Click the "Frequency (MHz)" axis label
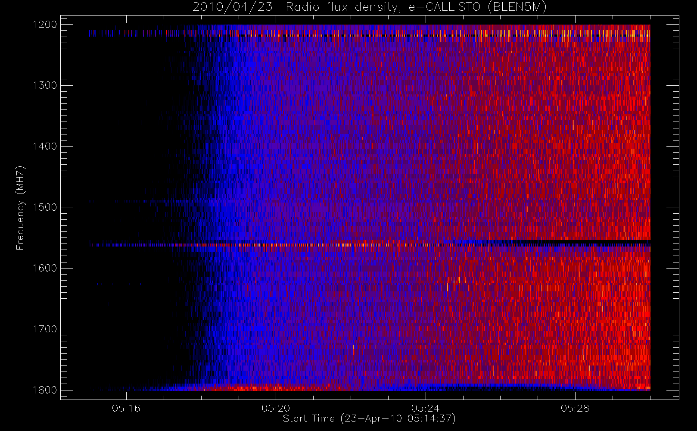Image resolution: width=697 pixels, height=431 pixels. coord(20,208)
